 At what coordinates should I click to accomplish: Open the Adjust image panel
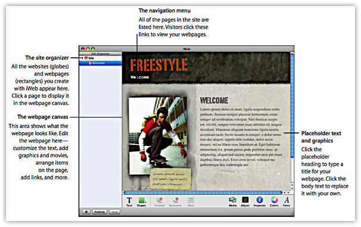[x=245, y=201]
